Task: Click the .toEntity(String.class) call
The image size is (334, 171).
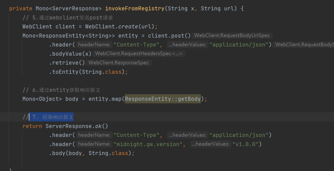Action: pos(87,72)
